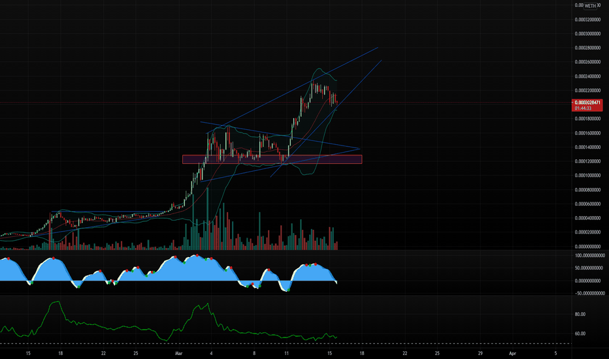Click the 0.0001600000 price scale label
Image resolution: width=609 pixels, height=359 pixels.
coord(587,133)
